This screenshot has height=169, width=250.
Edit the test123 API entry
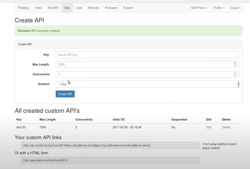pos(208,127)
